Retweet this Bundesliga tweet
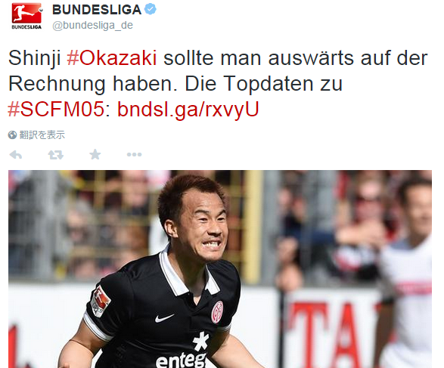444x368 pixels. (55, 155)
